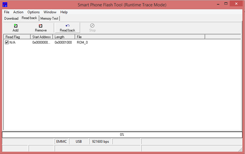Minimize the Flash Tool window
Viewport: 245px width, 154px height.
pos(218,4)
